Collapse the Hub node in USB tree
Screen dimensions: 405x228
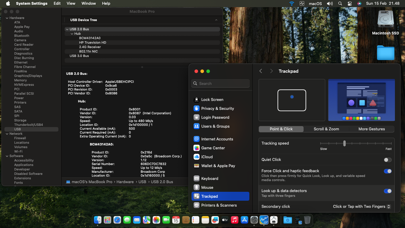point(72,34)
